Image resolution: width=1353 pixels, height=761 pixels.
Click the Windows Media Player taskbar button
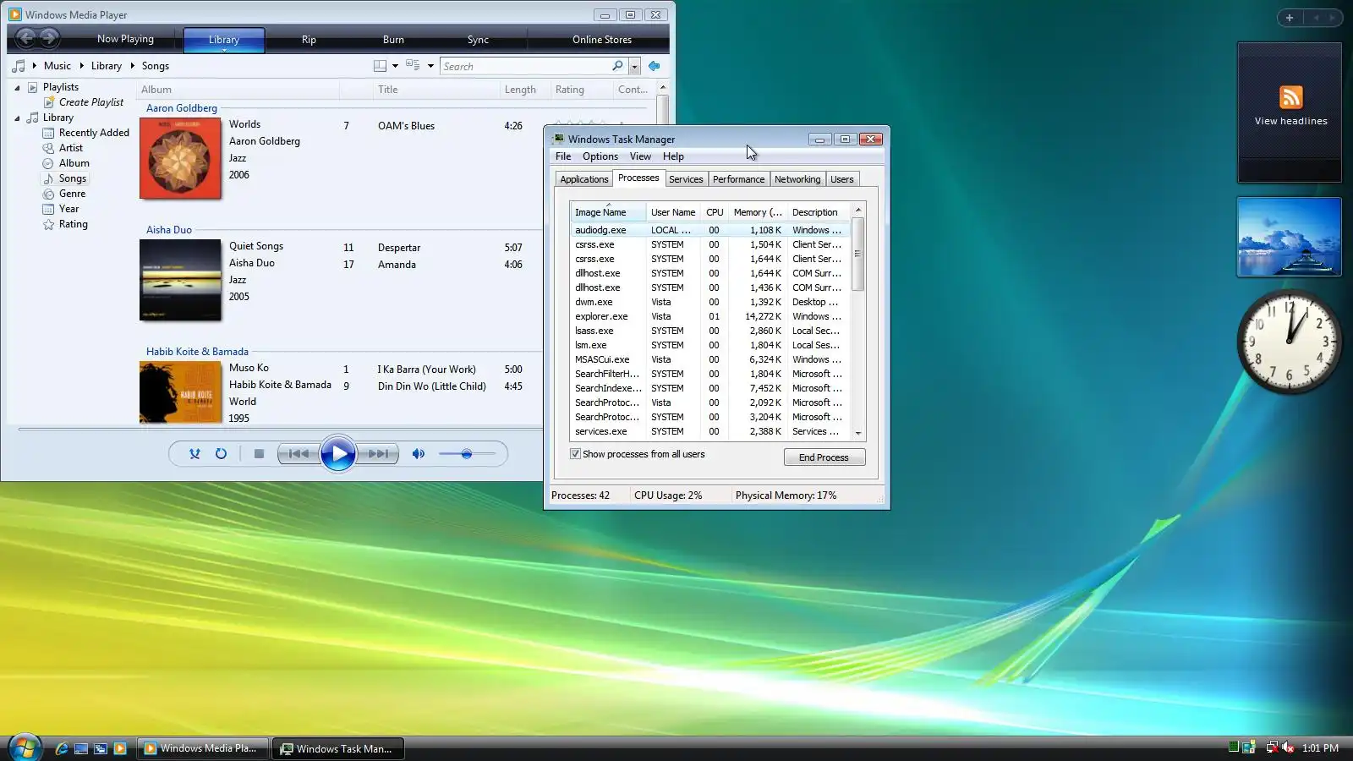[203, 748]
